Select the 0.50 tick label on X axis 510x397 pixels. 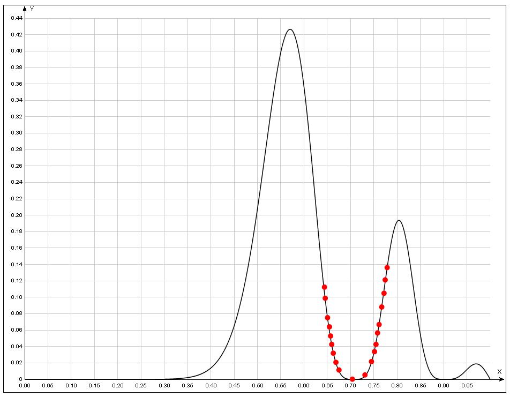[x=258, y=386]
